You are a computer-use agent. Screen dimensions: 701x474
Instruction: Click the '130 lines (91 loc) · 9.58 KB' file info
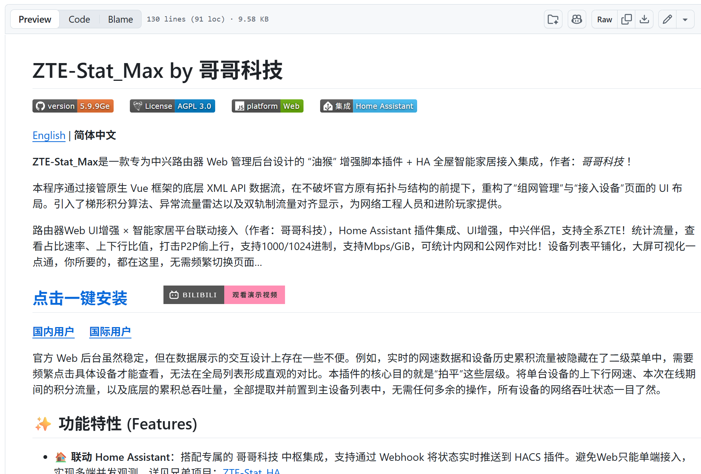pos(208,19)
